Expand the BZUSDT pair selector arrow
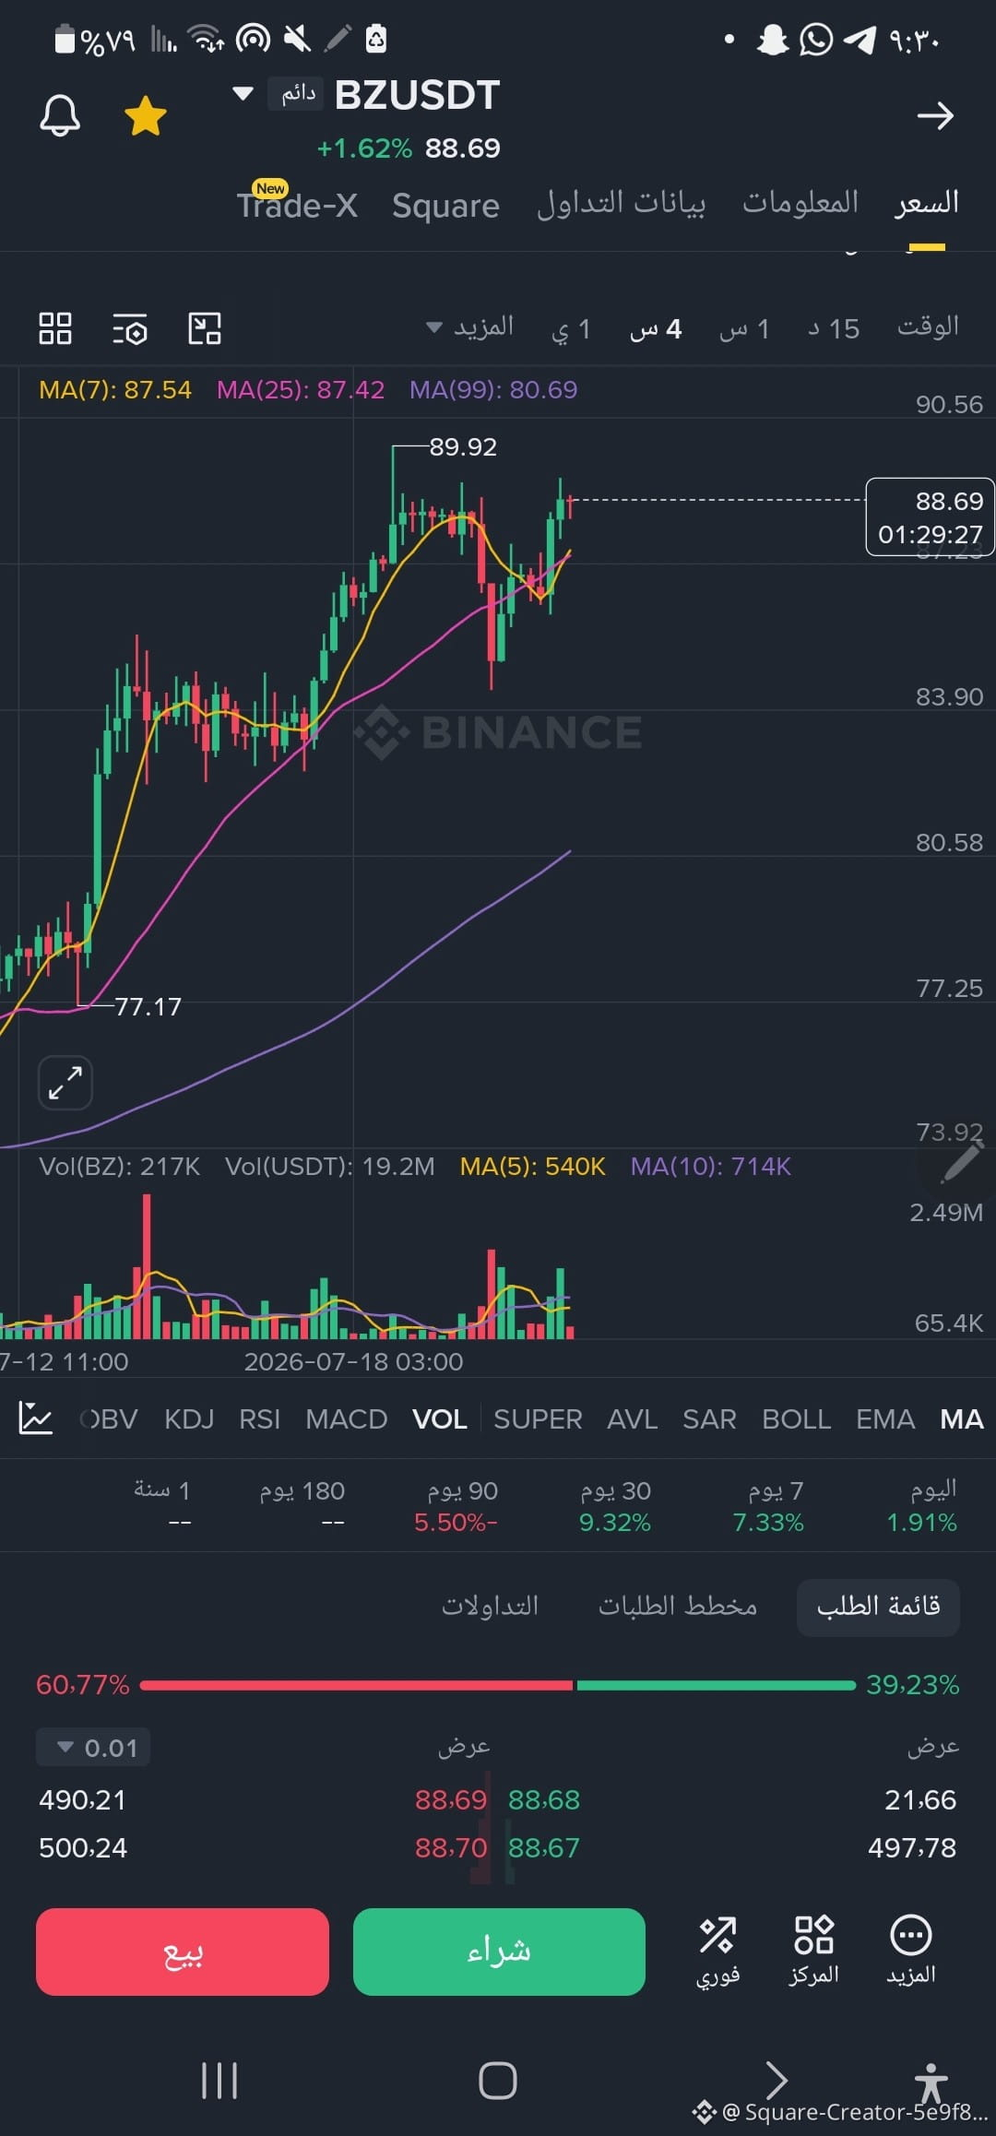The height and width of the screenshot is (2136, 996). (243, 93)
